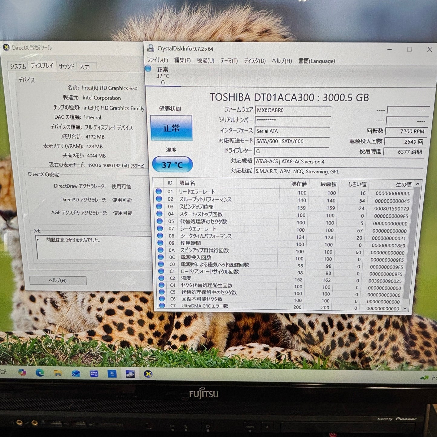This screenshot has width=437, height=437.
Task: Click status circle for スピンアップ時間 row
Action: tap(159, 206)
